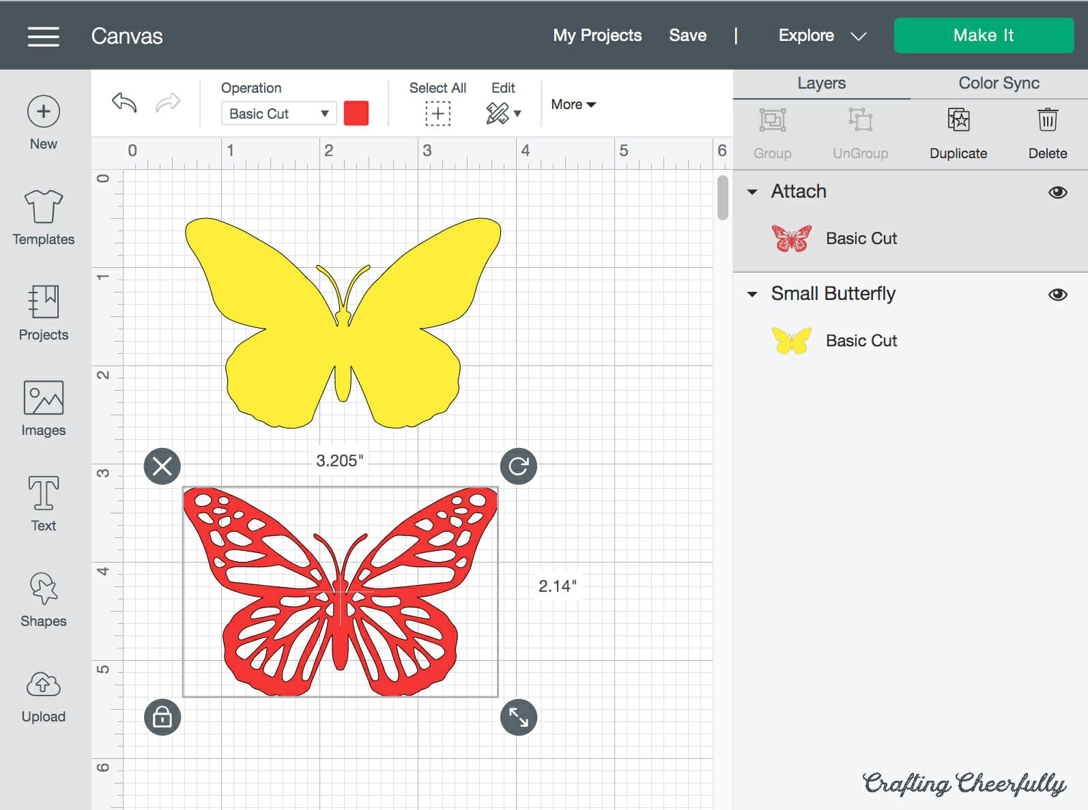Open My Projects from the header

(x=597, y=35)
